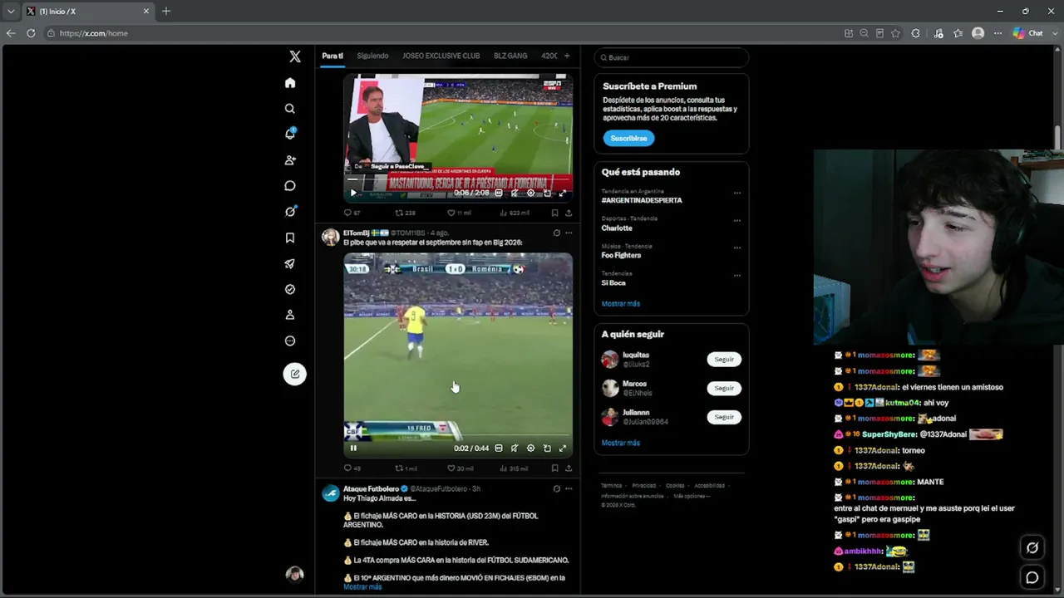Seek in the Mastantuono video progress bar
Screen dimensions: 1064x598
pyautogui.click(x=458, y=179)
